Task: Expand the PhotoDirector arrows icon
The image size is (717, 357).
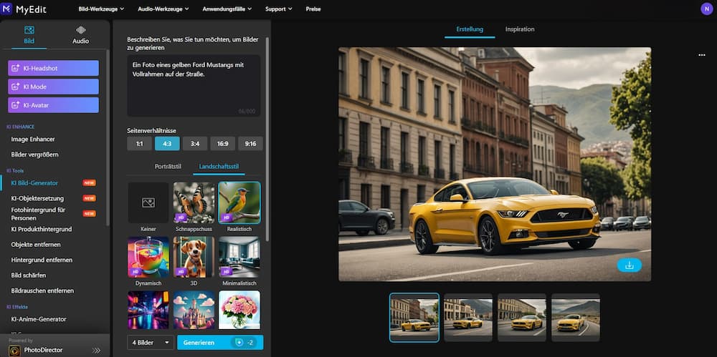Action: tap(97, 350)
